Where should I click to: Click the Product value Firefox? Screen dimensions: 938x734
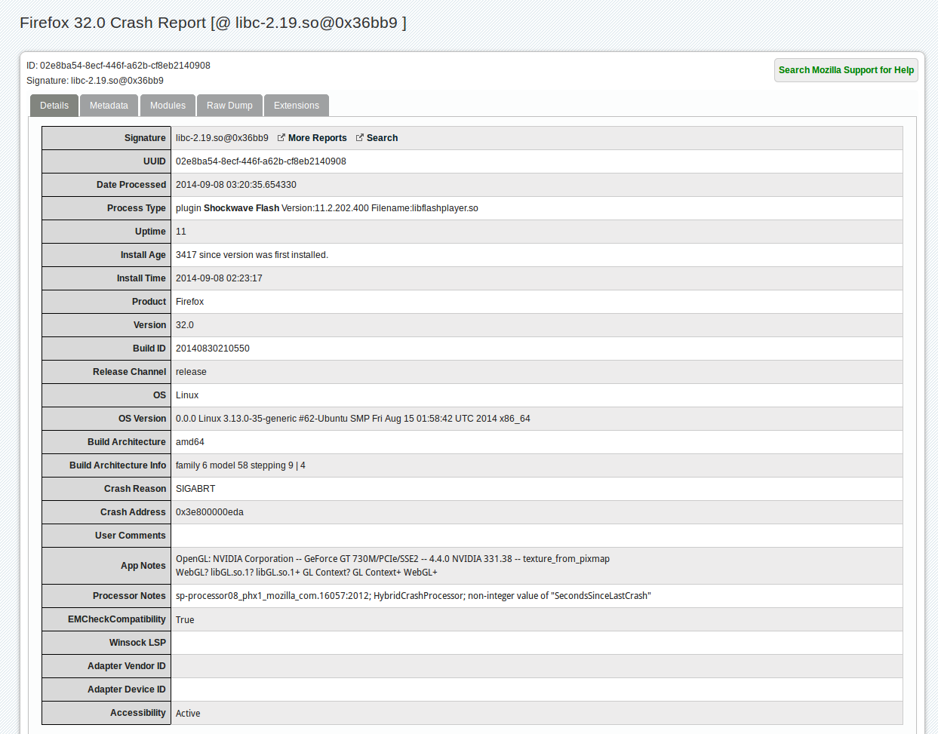[190, 302]
